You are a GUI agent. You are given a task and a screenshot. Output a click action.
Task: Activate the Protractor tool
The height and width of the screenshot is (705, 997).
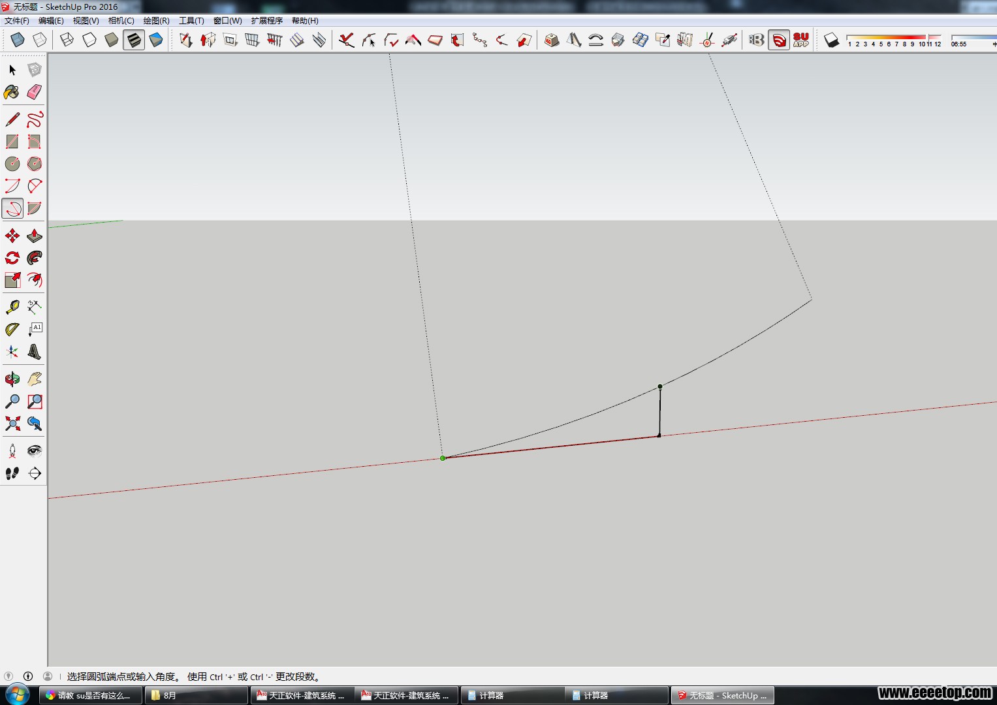(x=12, y=330)
